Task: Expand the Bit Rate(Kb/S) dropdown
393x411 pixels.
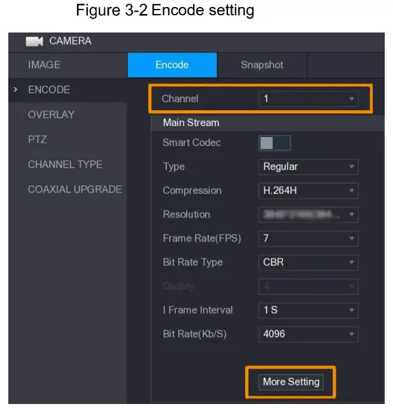Action: point(308,334)
